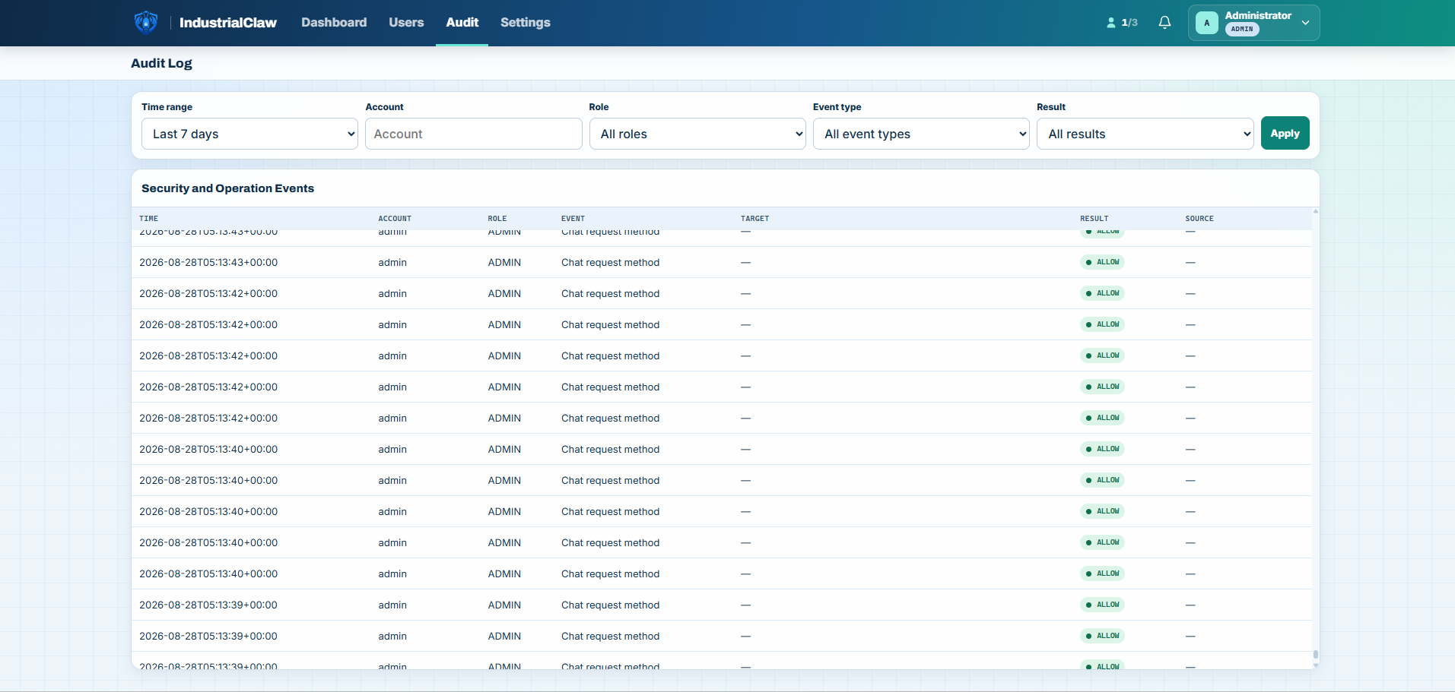
Task: Click the Administrator avatar letter A
Action: point(1207,23)
